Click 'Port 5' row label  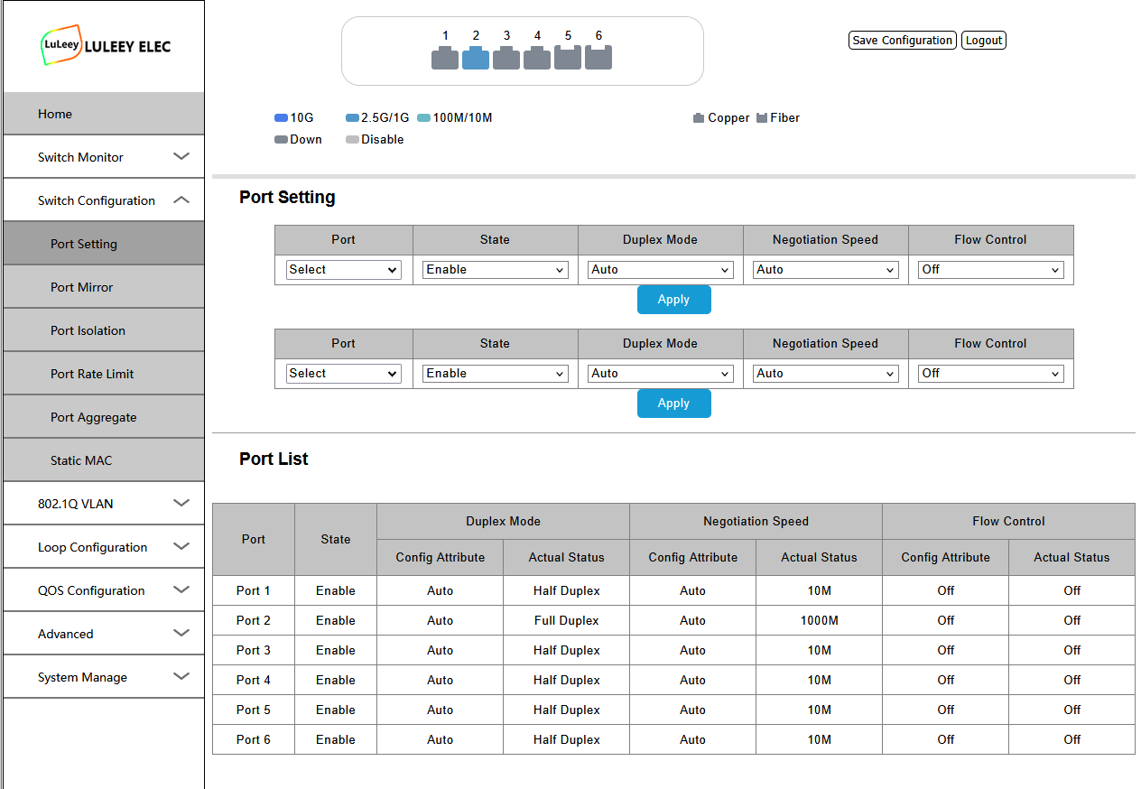(254, 710)
